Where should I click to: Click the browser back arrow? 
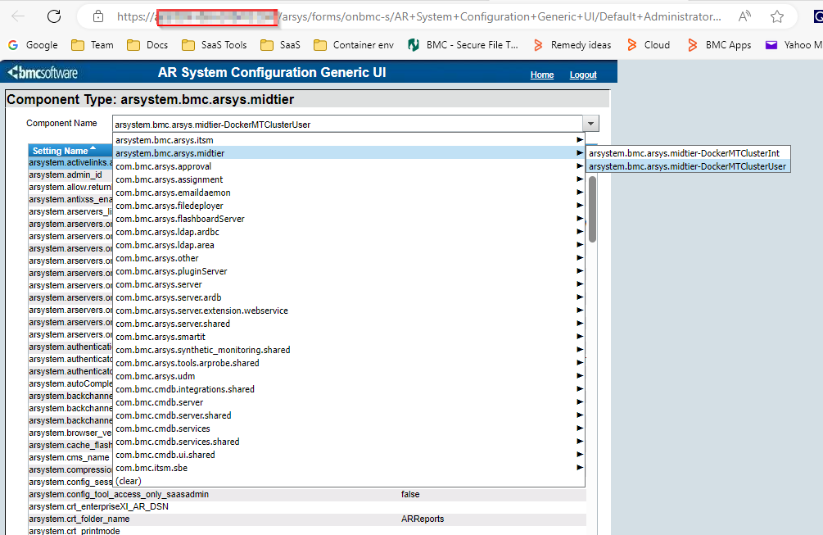tap(18, 16)
